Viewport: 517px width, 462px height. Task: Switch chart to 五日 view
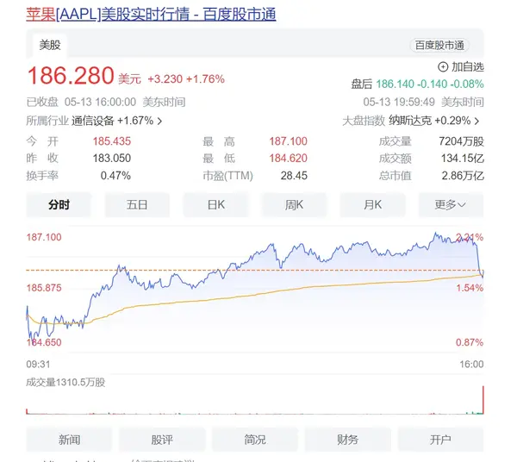[137, 204]
